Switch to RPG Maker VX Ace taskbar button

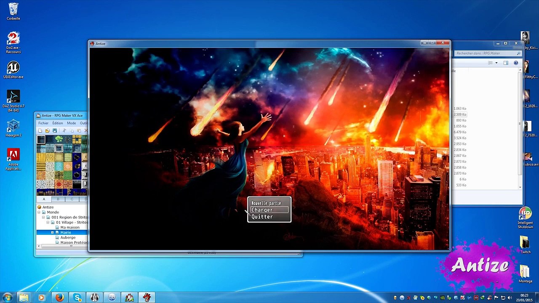click(129, 298)
